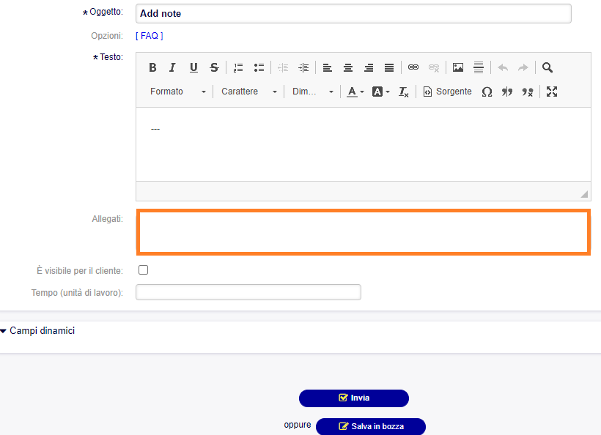Underline the selected text
Image resolution: width=601 pixels, height=435 pixels.
click(x=193, y=67)
